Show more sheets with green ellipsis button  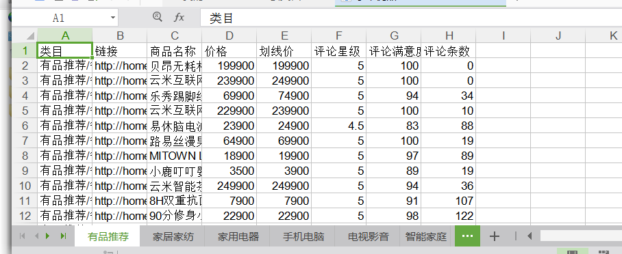click(467, 236)
